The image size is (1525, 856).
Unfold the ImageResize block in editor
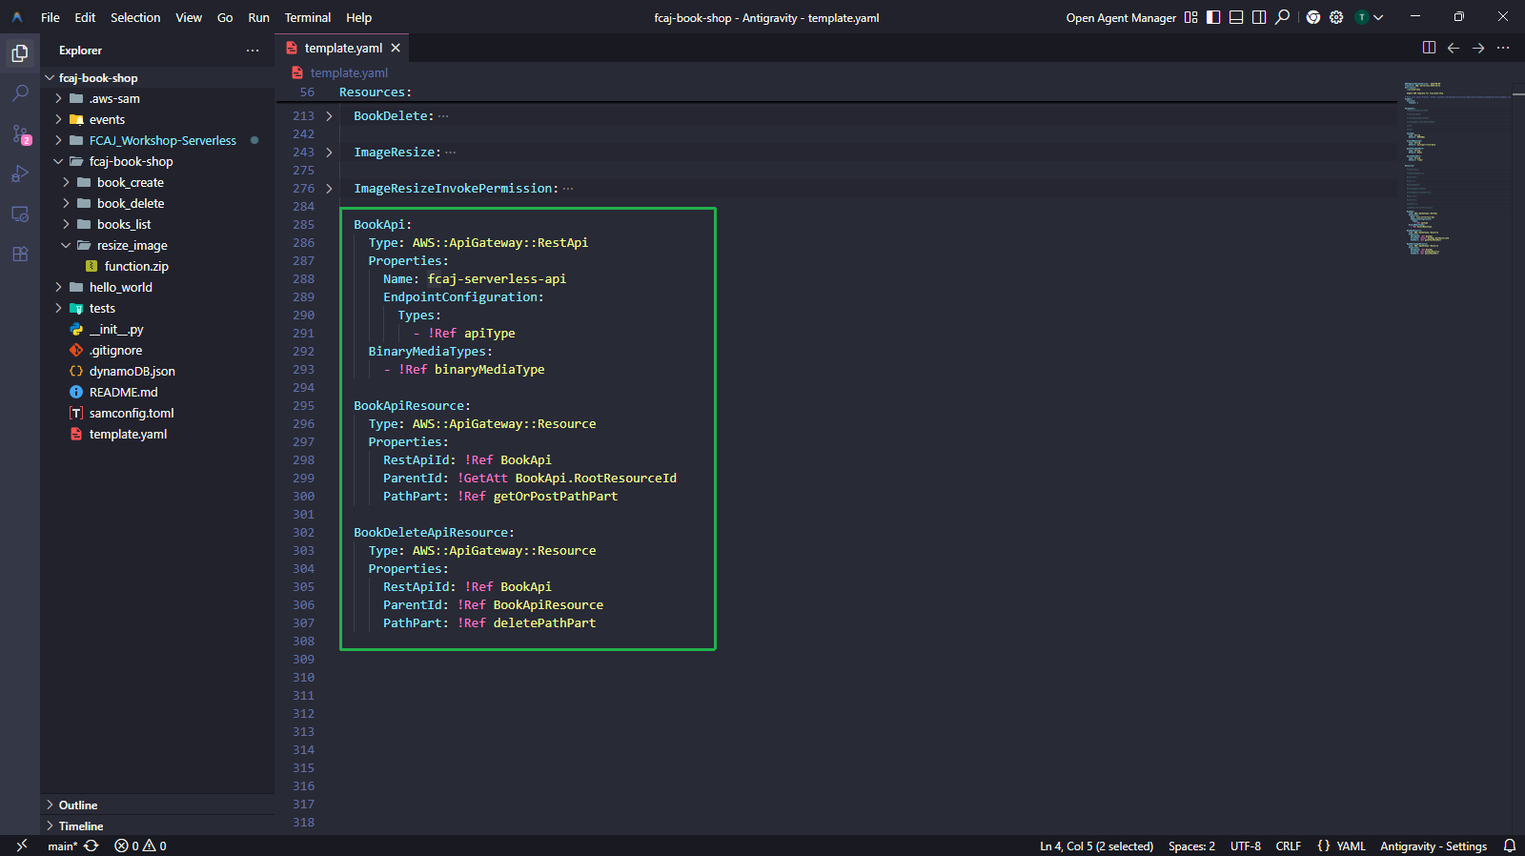point(329,153)
